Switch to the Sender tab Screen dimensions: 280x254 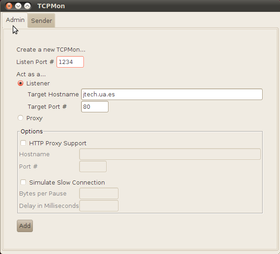[41, 21]
